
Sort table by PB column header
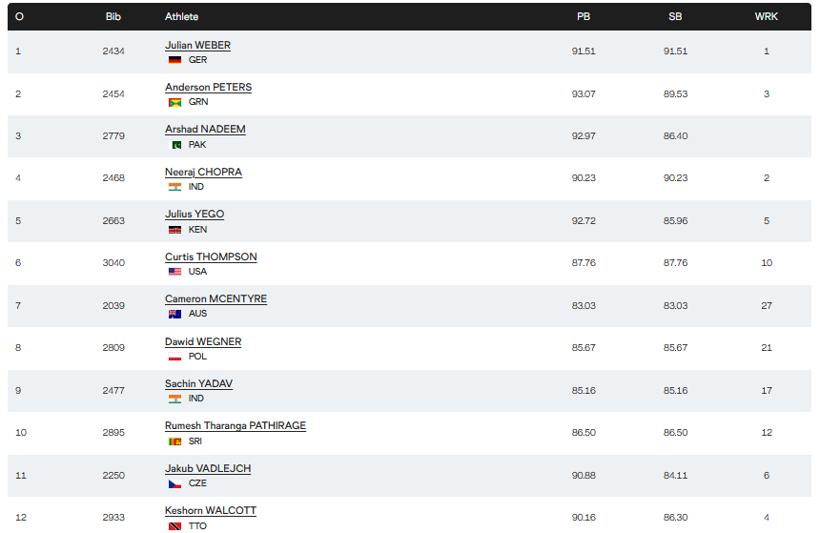[584, 17]
